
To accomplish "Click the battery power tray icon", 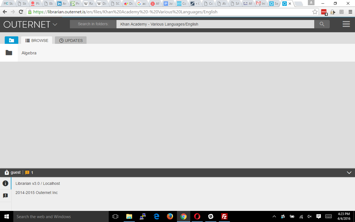I will pos(292,216).
